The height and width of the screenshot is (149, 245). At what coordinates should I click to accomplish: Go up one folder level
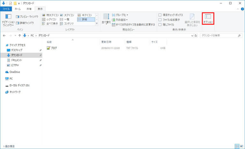[19, 36]
